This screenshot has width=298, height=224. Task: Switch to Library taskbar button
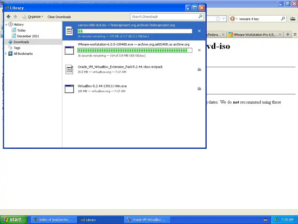point(101,220)
